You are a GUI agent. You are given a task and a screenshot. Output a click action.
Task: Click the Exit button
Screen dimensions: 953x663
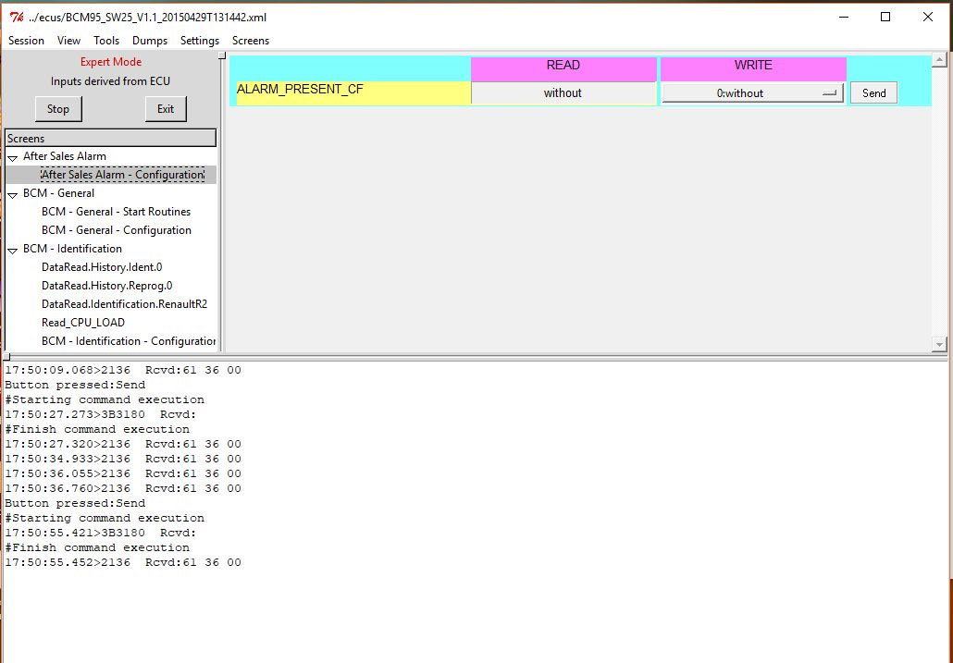pyautogui.click(x=166, y=109)
